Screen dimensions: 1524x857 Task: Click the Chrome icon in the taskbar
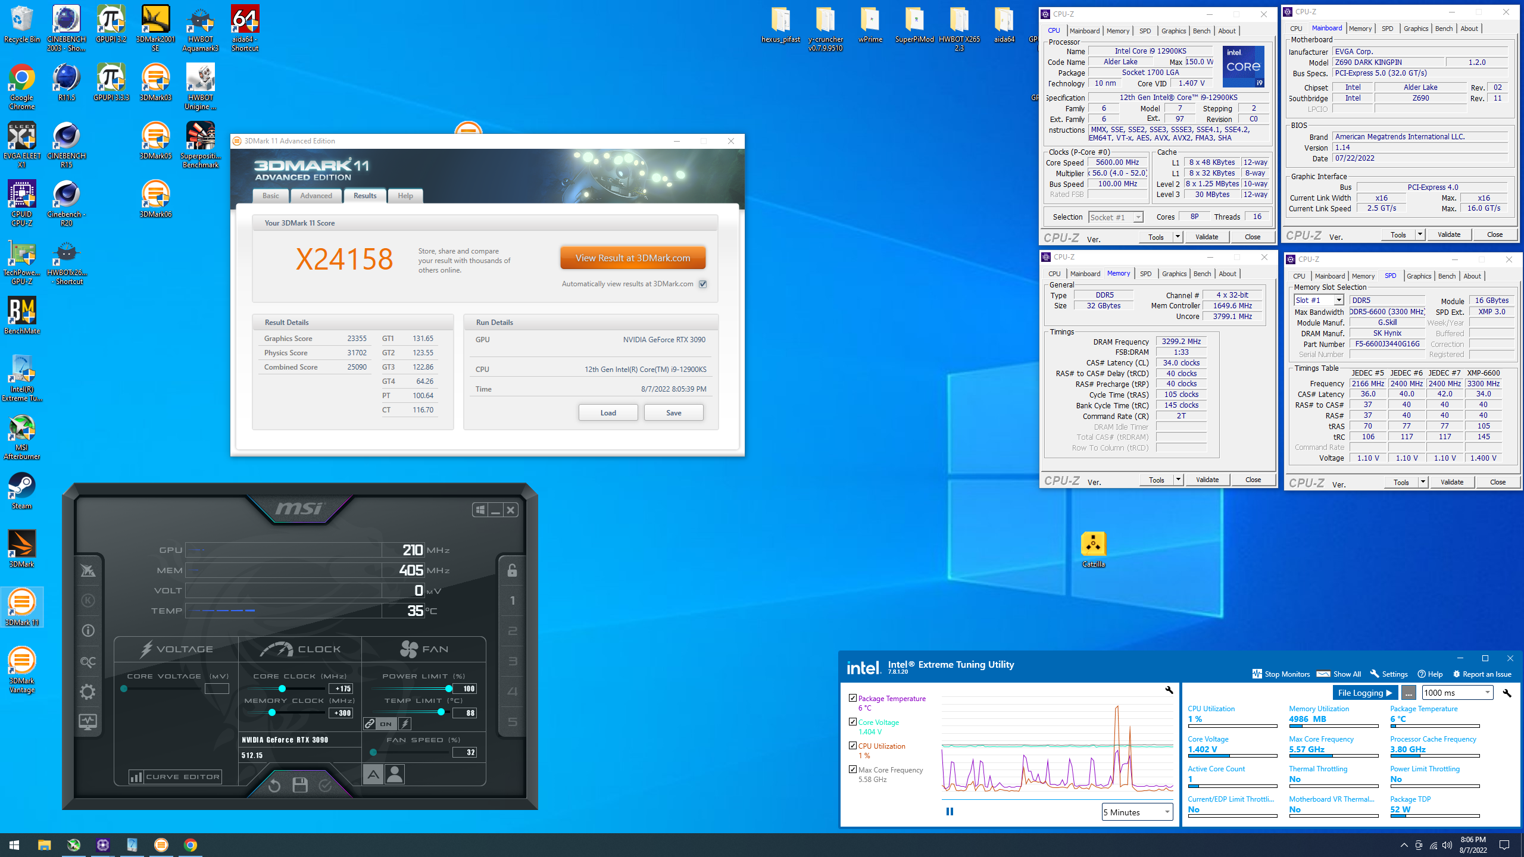[190, 845]
